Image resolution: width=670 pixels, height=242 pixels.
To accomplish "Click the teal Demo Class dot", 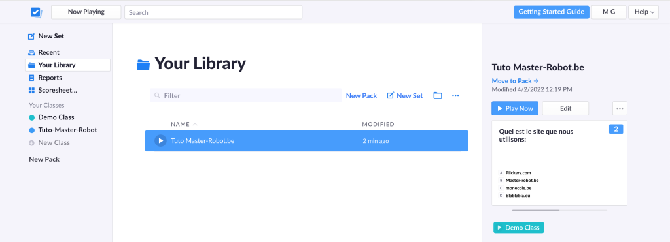I will (x=31, y=117).
